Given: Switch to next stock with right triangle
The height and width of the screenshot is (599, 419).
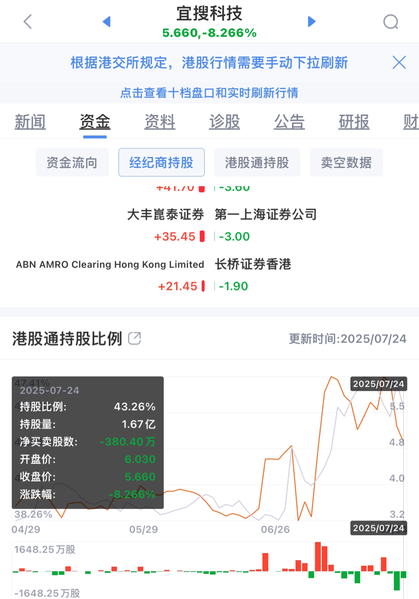Looking at the screenshot, I should click(312, 22).
